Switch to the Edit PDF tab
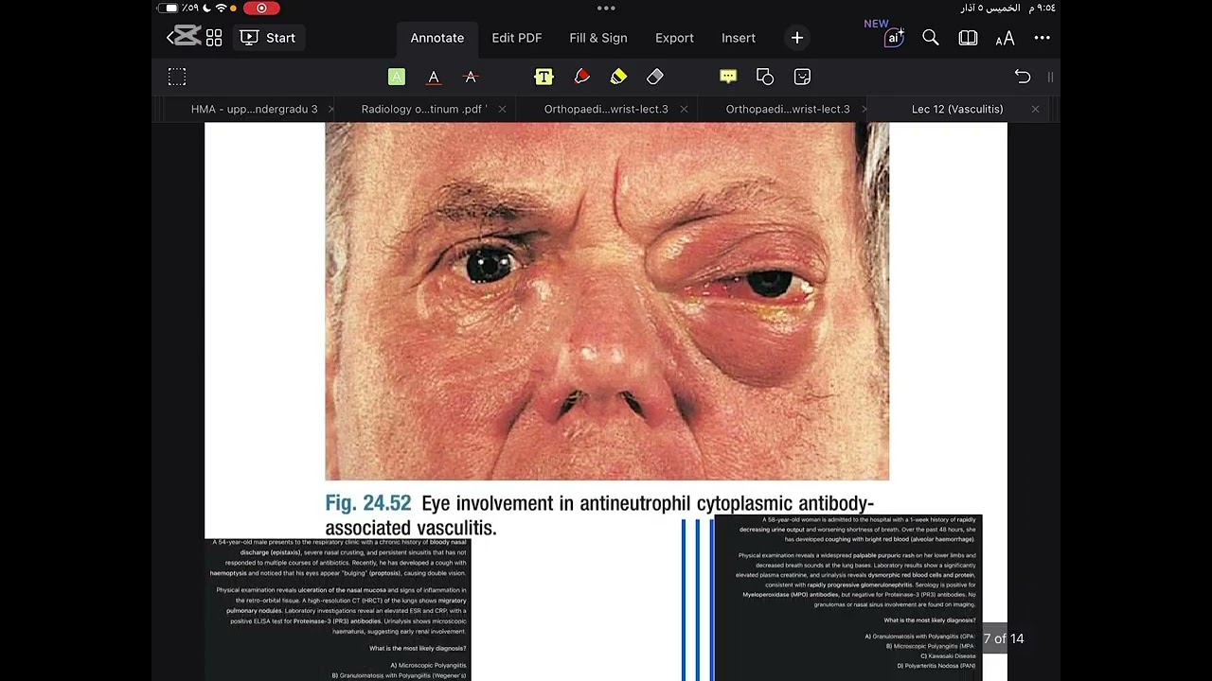The width and height of the screenshot is (1212, 681). point(517,38)
